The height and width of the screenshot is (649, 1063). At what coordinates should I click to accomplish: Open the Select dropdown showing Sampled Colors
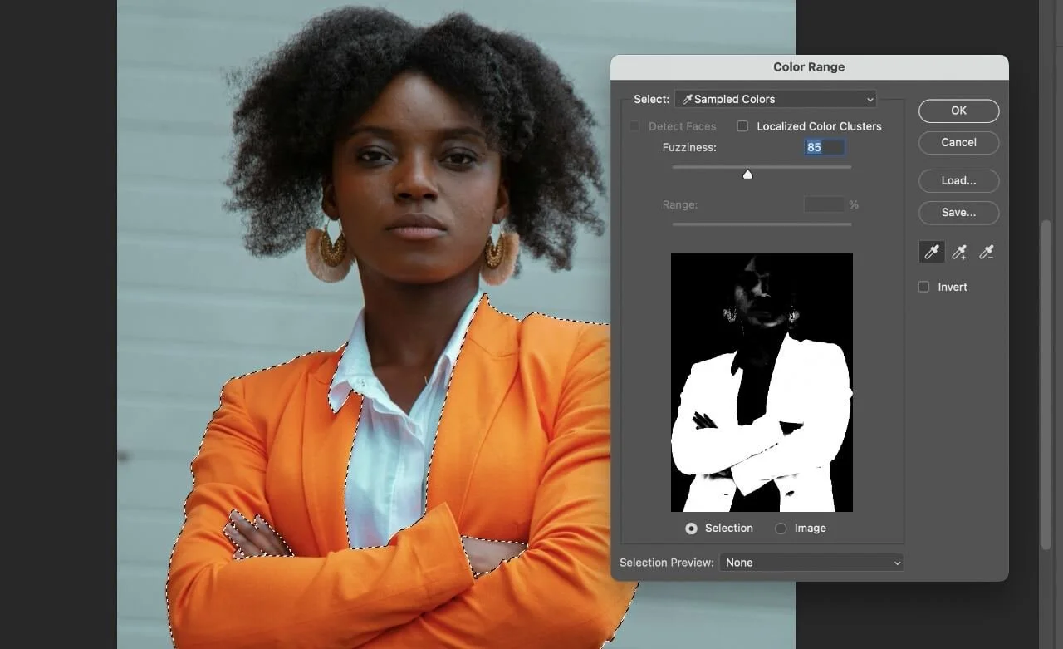click(775, 99)
